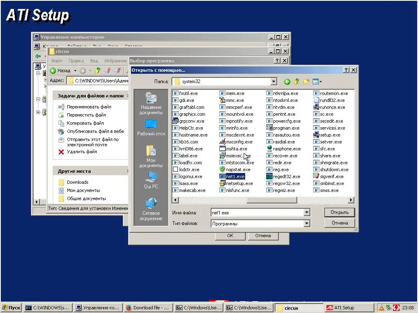Open Recent Documents (Недавние документы) shortcut
This screenshot has height=313, width=418.
tap(151, 103)
